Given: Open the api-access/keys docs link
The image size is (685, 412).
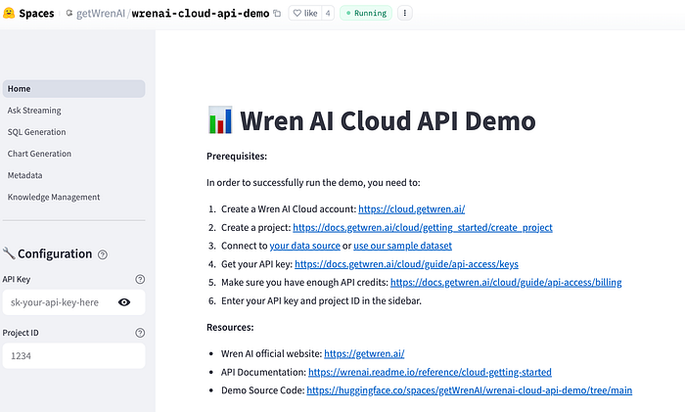Looking at the screenshot, I should point(406,264).
